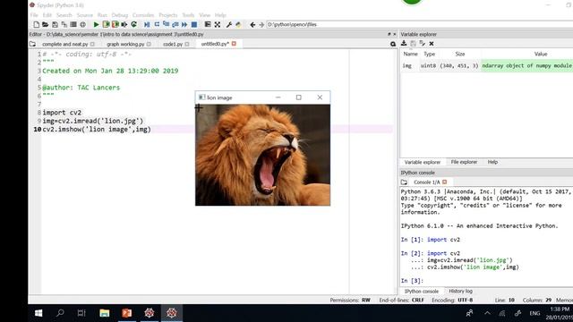Open the PYTHONPATH manager icon

pos(238,24)
